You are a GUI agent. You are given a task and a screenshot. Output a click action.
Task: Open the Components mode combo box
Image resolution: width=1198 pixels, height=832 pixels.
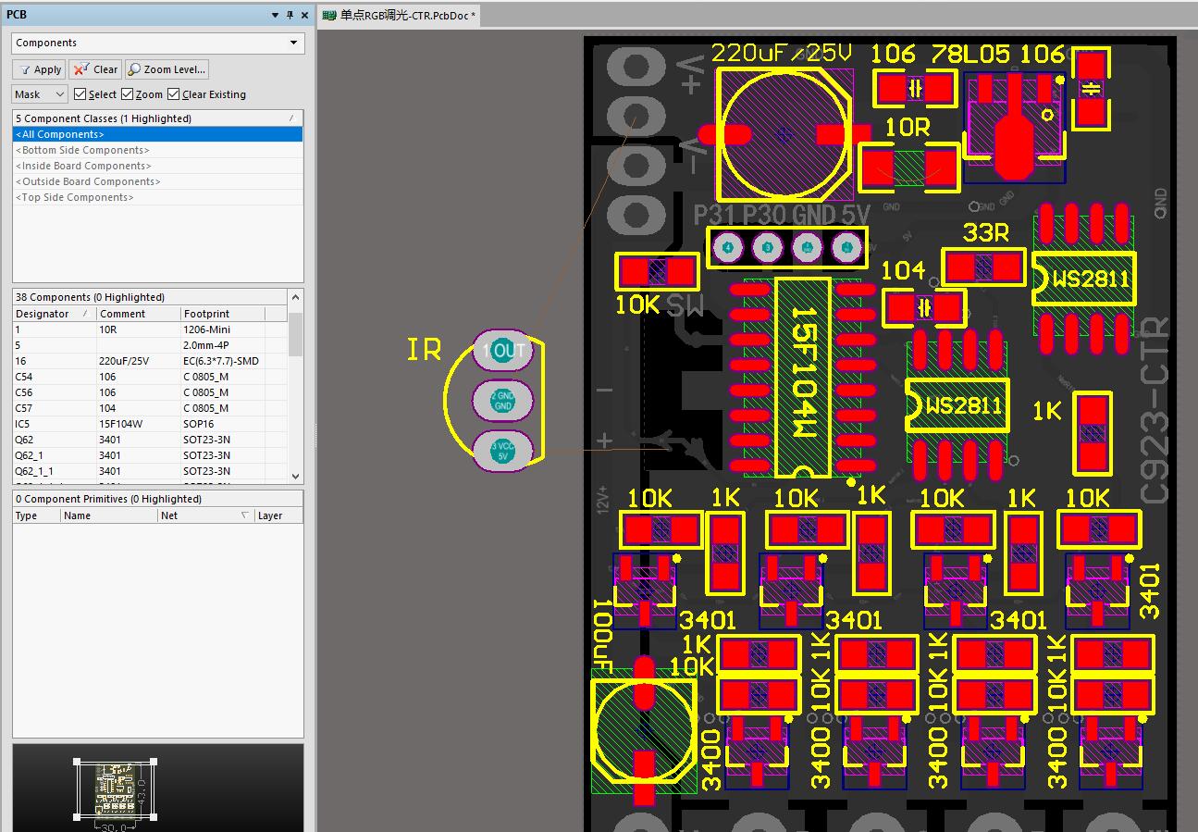coord(158,43)
